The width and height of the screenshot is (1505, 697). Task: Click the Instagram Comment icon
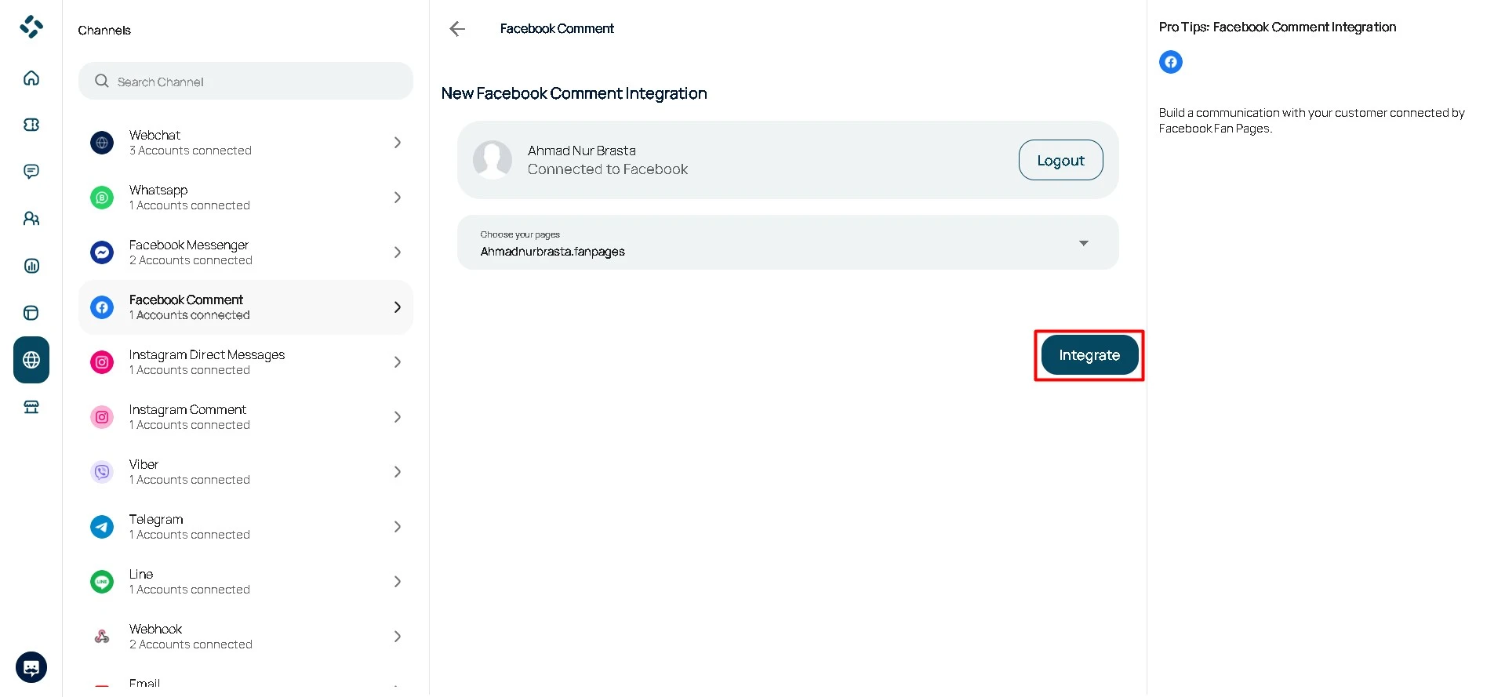coord(102,417)
